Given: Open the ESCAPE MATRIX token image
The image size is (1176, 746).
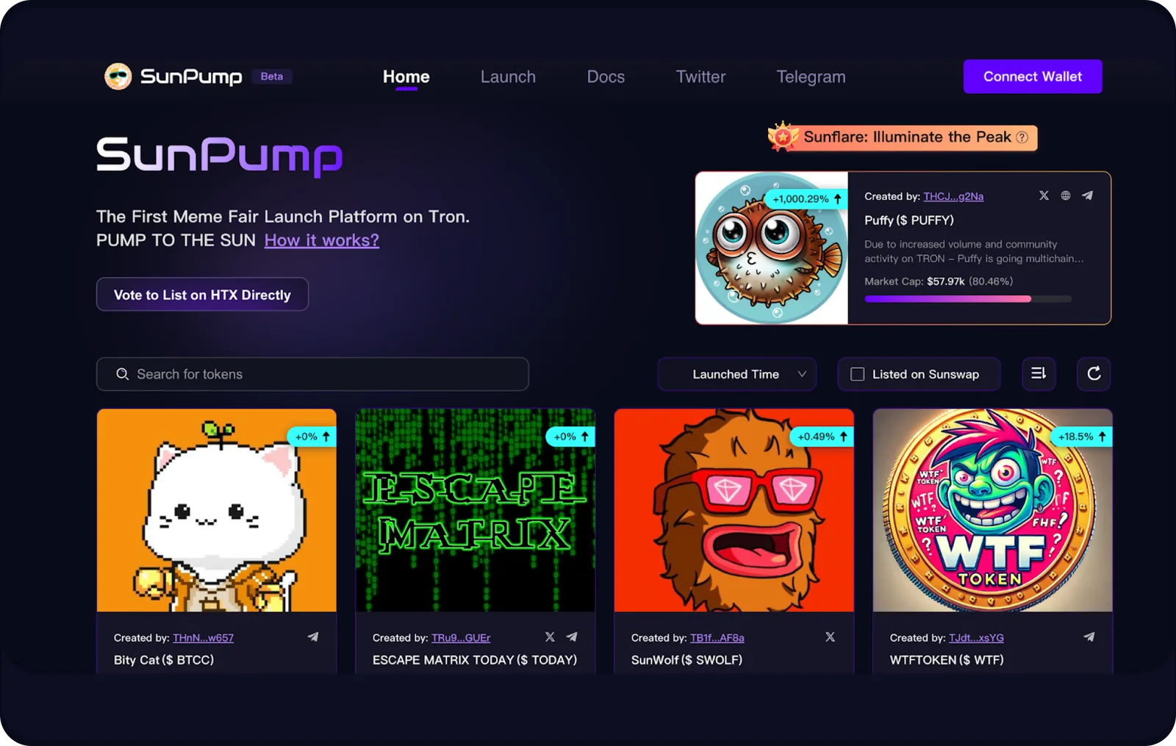Looking at the screenshot, I should [x=476, y=510].
